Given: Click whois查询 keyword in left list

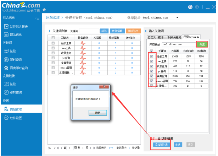Looking at the screenshot, I should [x=66, y=68].
